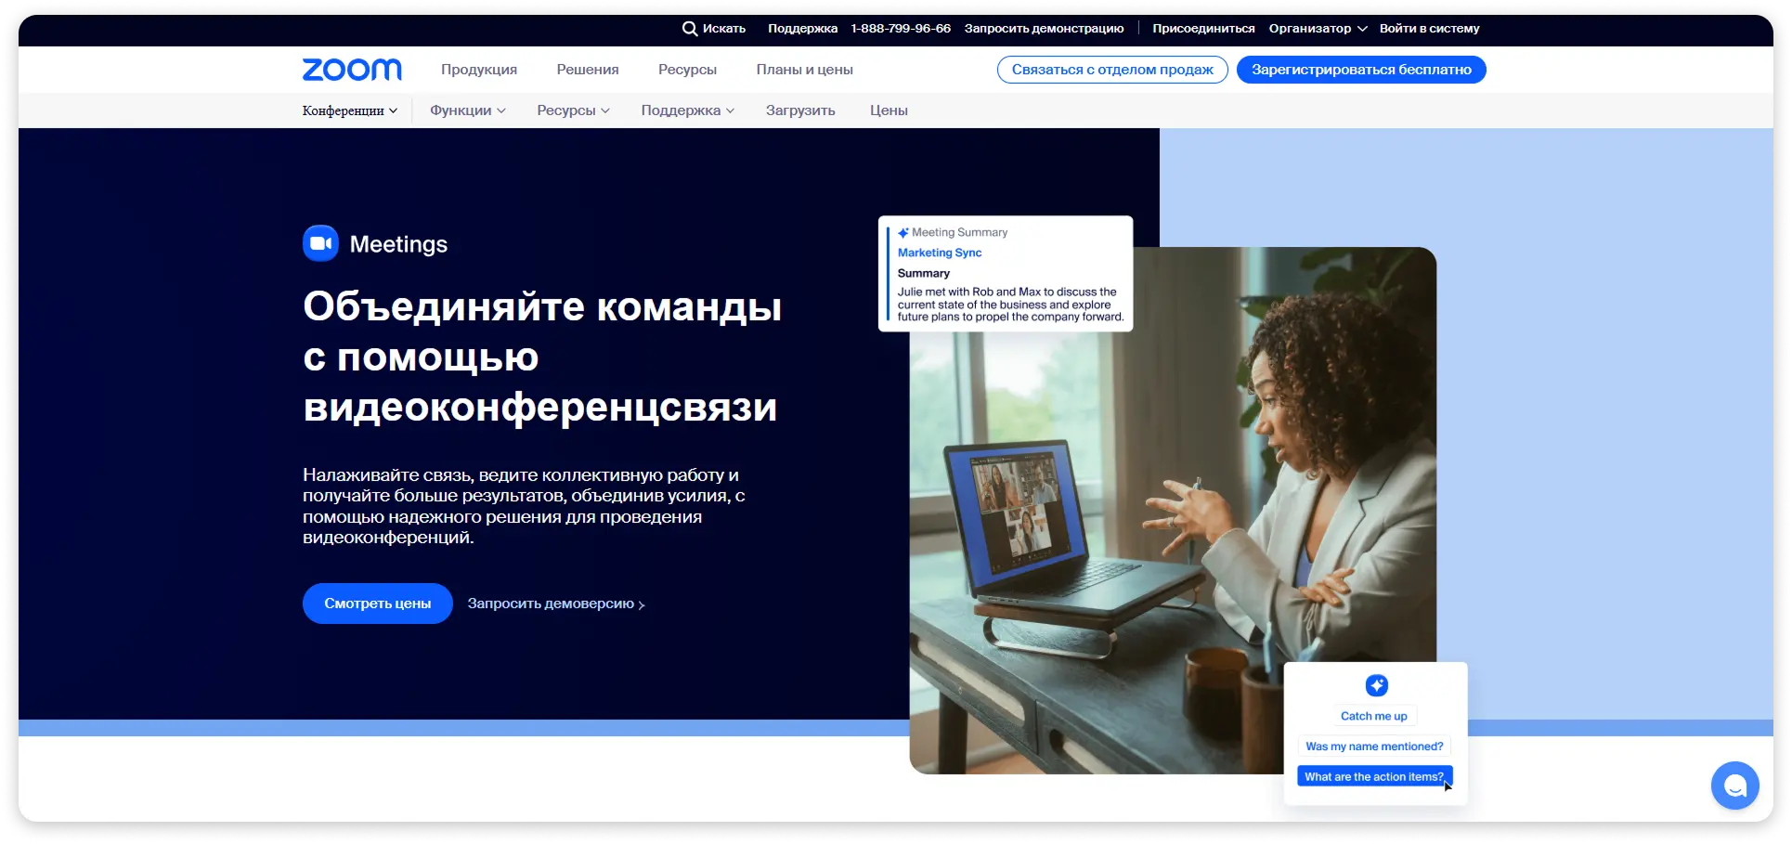Click Зарегистрироваться бесплатно button
The image size is (1792, 844).
click(x=1361, y=70)
